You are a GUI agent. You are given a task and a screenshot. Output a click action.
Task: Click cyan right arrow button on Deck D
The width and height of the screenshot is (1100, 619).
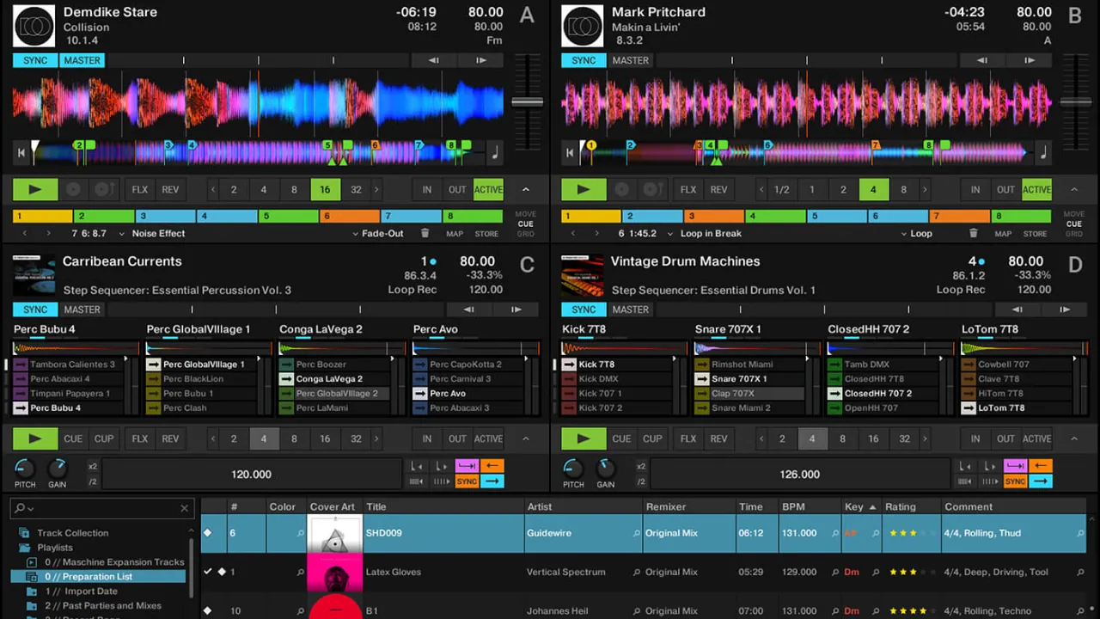[1041, 481]
